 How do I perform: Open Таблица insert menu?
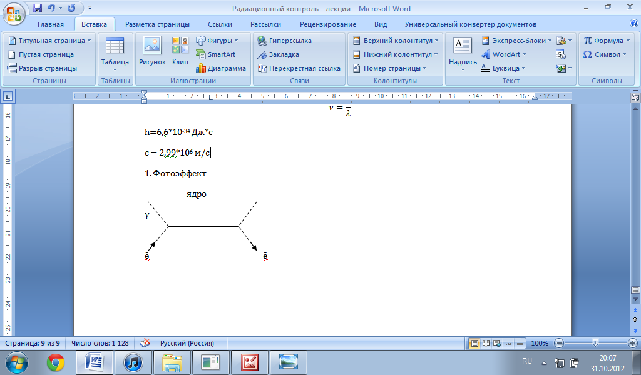coord(115,54)
